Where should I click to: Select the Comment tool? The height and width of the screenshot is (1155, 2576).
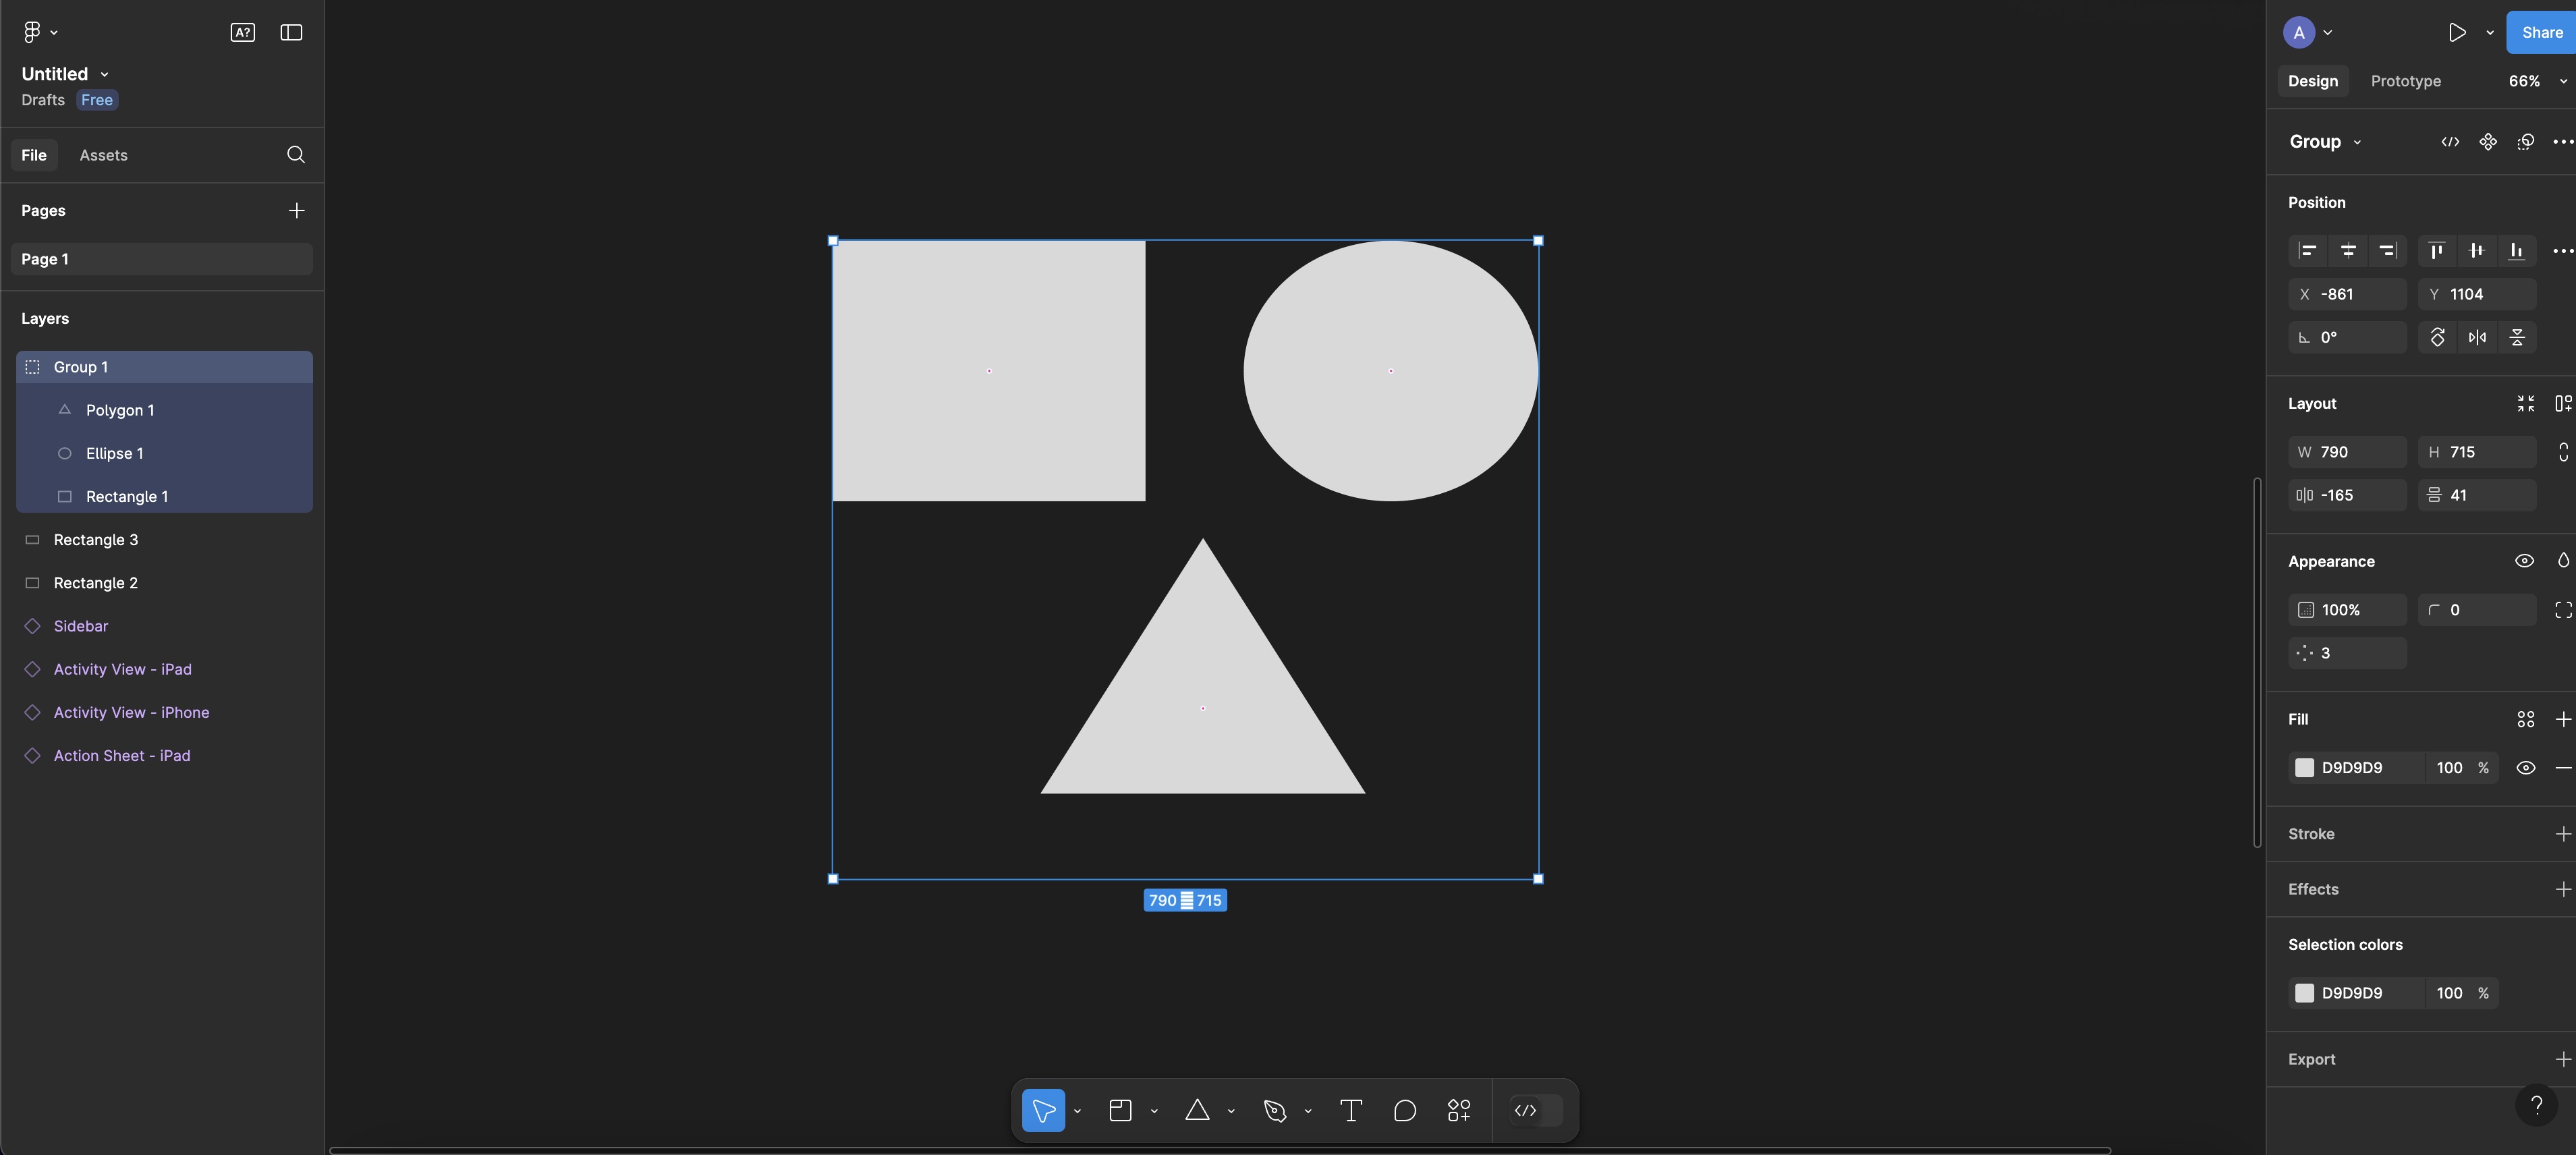pos(1405,1110)
